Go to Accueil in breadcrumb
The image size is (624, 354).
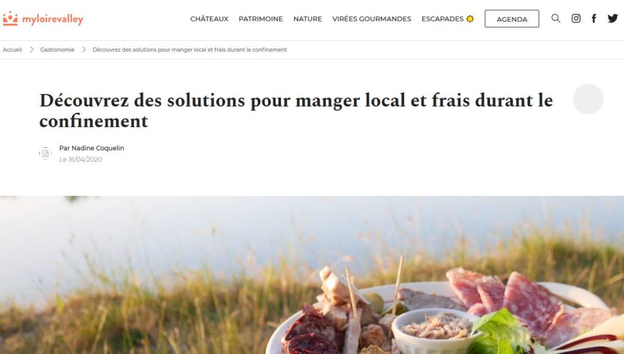tap(12, 50)
